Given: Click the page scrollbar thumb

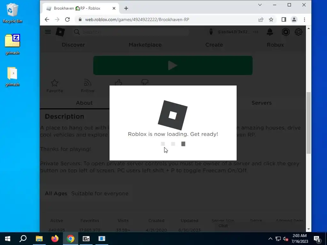Looking at the screenshot, I should coord(308,123).
